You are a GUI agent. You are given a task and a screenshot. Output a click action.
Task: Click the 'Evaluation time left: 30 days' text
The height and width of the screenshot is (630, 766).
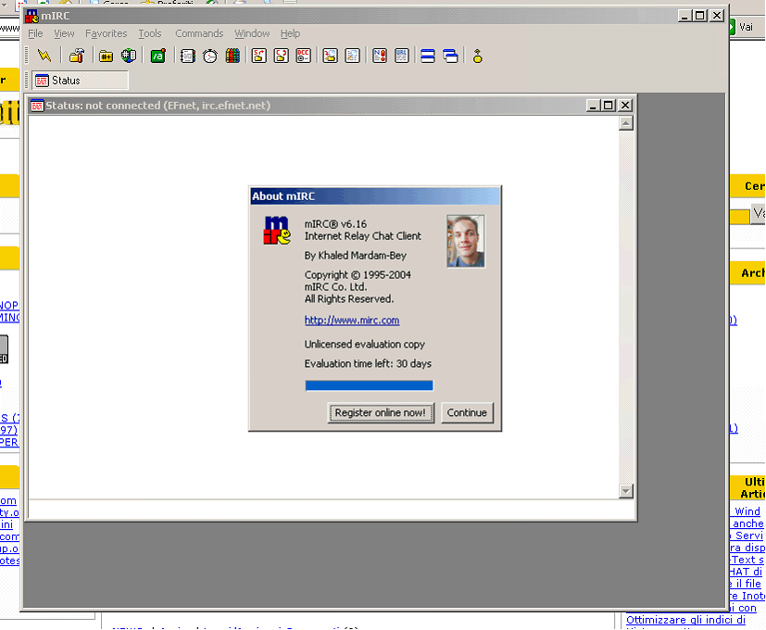coord(368,363)
